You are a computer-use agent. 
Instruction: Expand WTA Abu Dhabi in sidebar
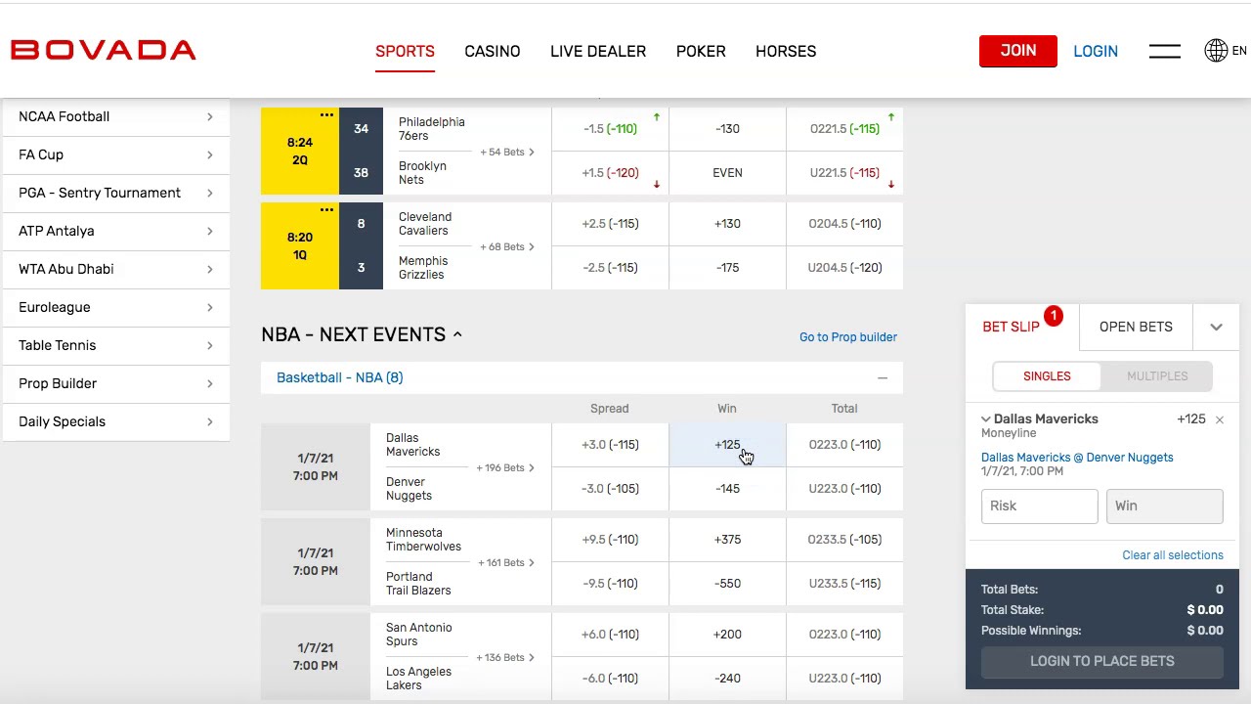116,269
